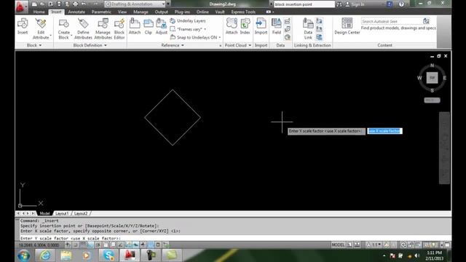Click Undo in the quick access toolbar
The height and width of the screenshot is (262, 466).
click(x=84, y=4)
